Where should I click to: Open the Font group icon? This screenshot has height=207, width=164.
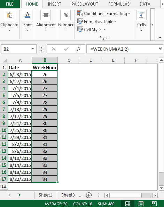point(27,15)
